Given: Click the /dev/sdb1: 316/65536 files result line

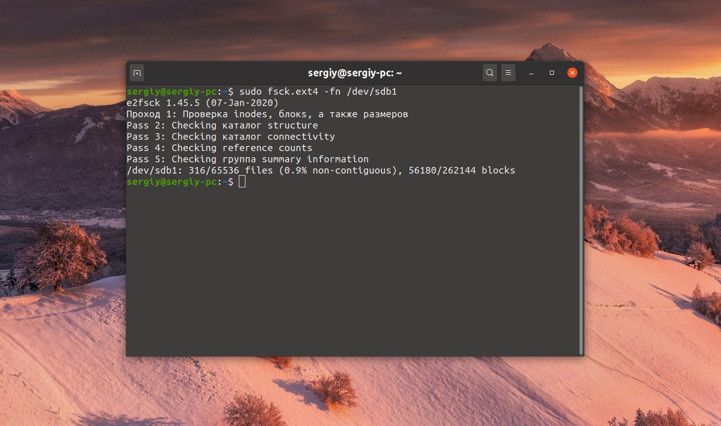Looking at the screenshot, I should 321,171.
